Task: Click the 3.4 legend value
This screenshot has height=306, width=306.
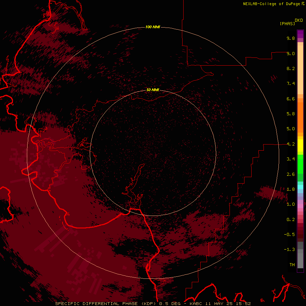Action: (x=291, y=159)
